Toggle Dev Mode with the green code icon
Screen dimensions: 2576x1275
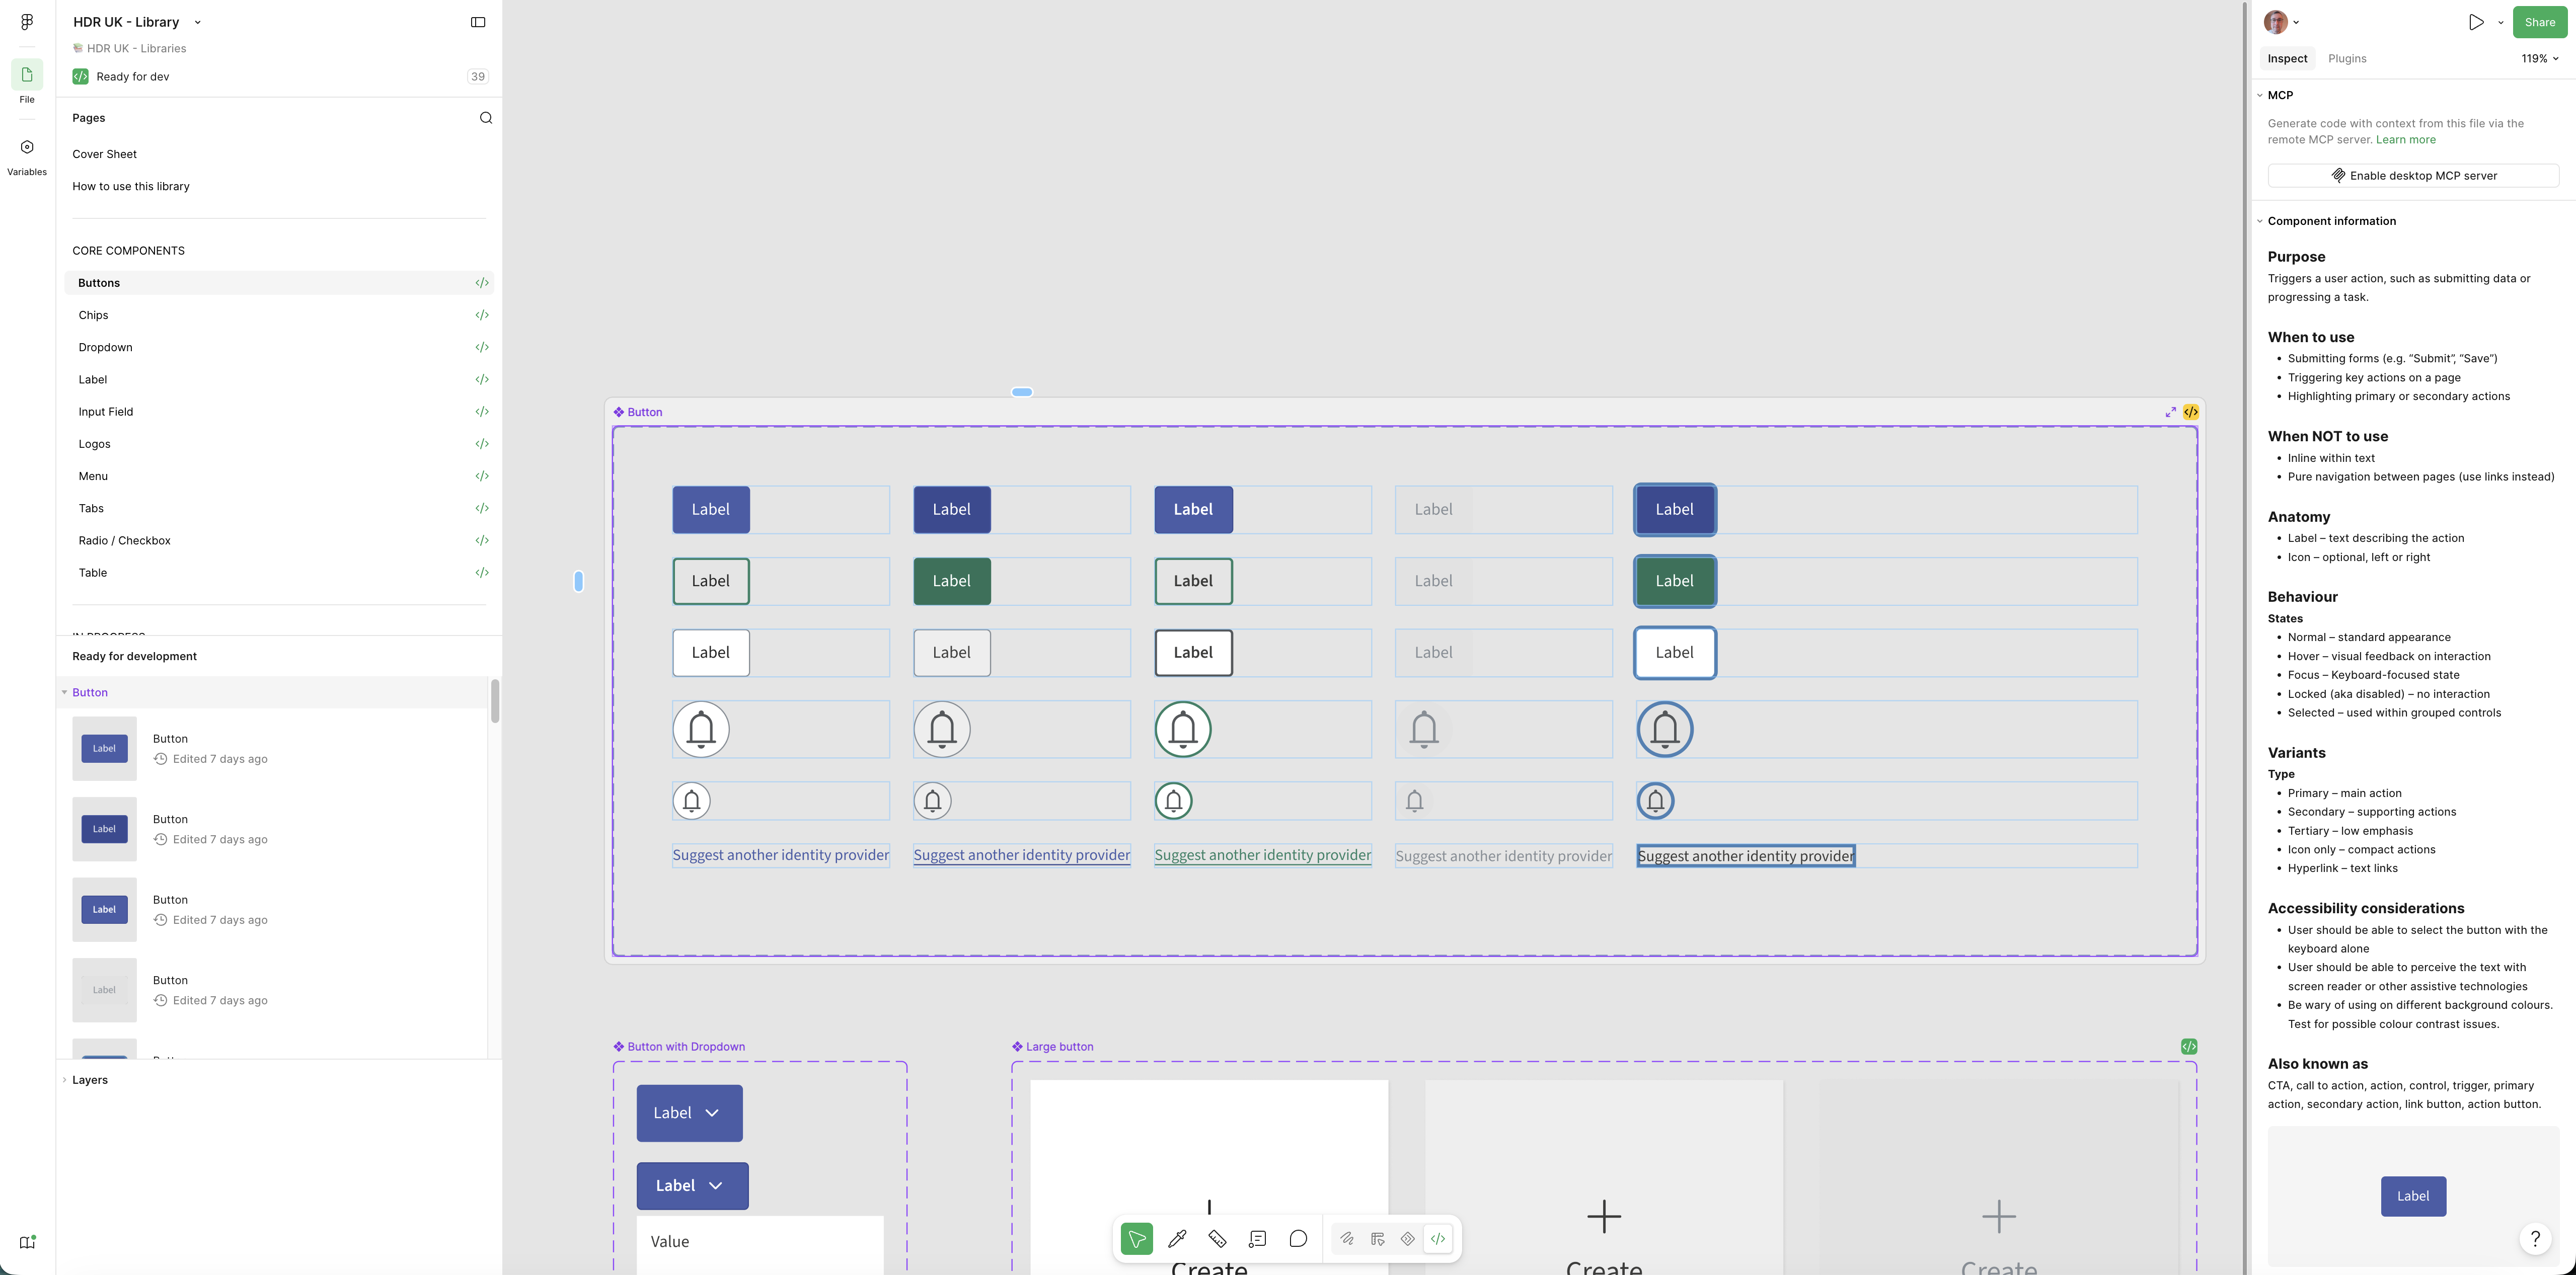tap(1438, 1239)
